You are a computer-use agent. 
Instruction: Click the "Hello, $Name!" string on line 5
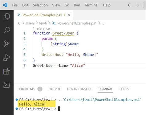[82, 55]
